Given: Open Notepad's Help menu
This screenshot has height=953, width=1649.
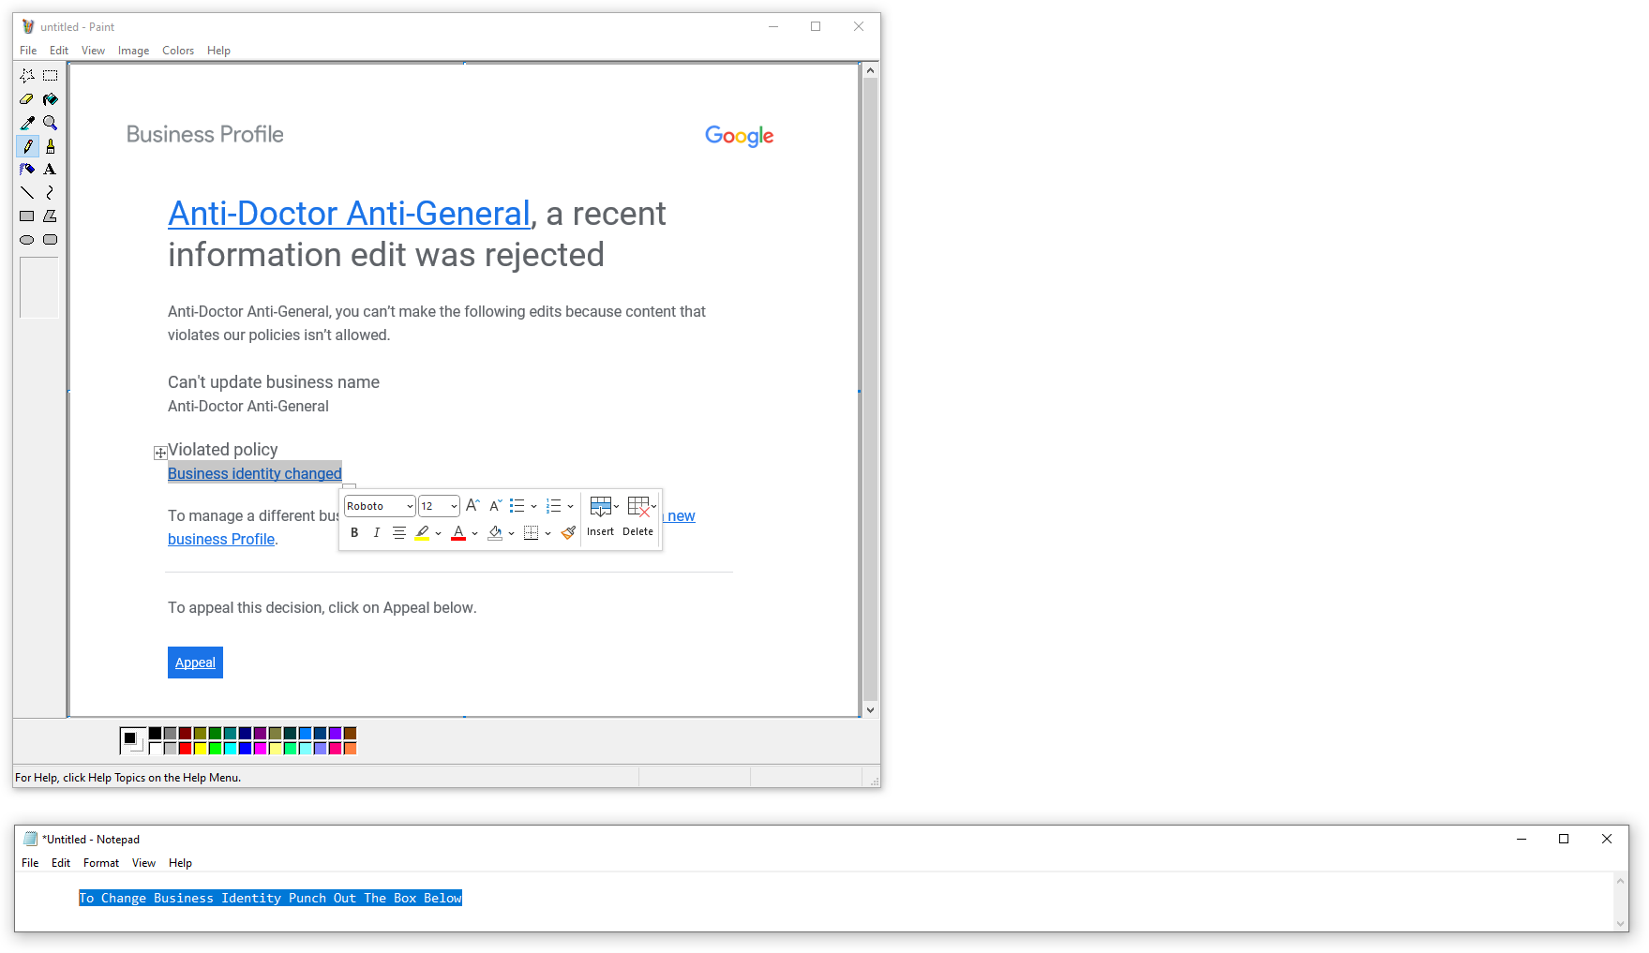Looking at the screenshot, I should point(180,863).
